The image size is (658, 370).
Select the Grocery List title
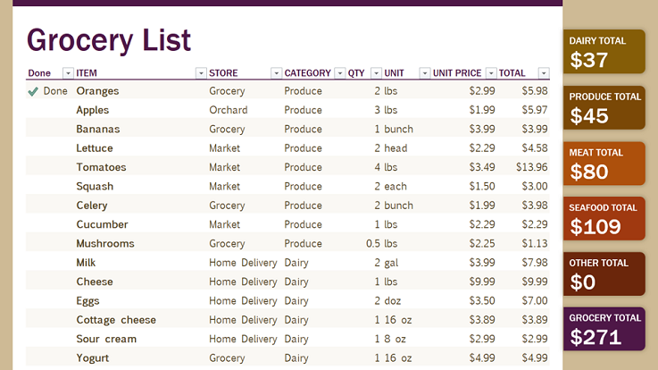coord(109,40)
